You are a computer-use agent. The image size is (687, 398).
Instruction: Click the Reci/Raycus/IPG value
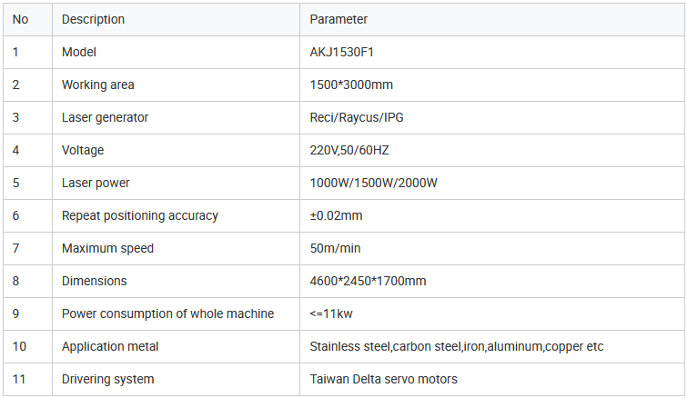coord(355,117)
